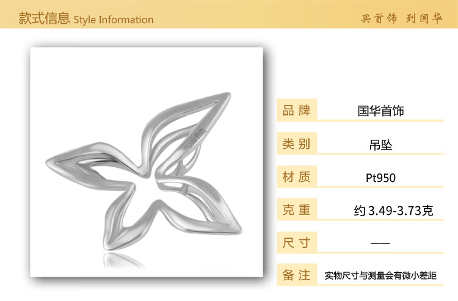Click the '品牌' label cell

(x=297, y=110)
